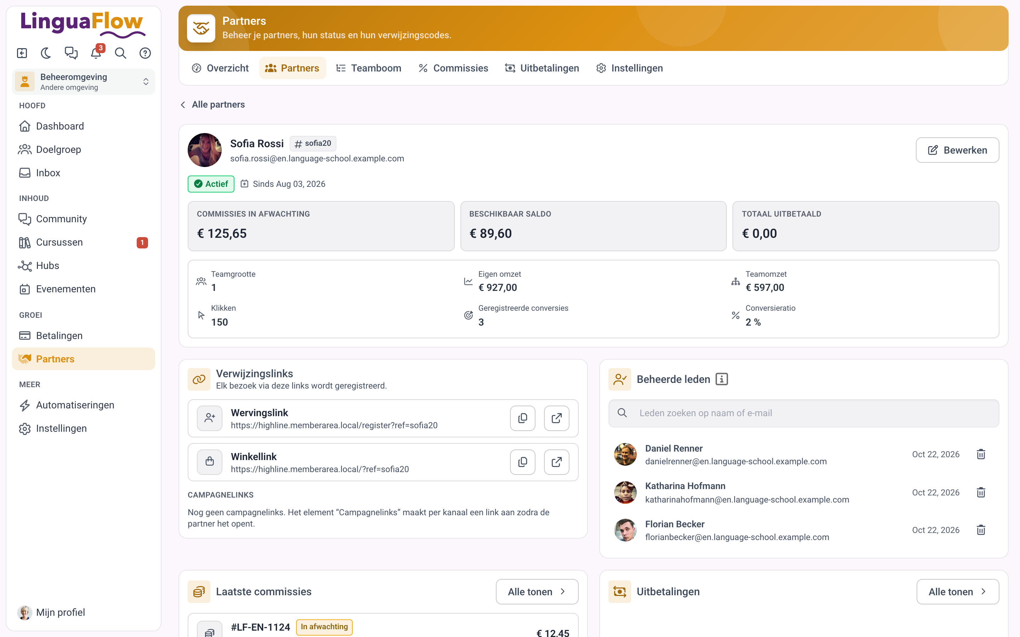Open the Instellingen tab in top navigation
1020x637 pixels.
coord(630,68)
